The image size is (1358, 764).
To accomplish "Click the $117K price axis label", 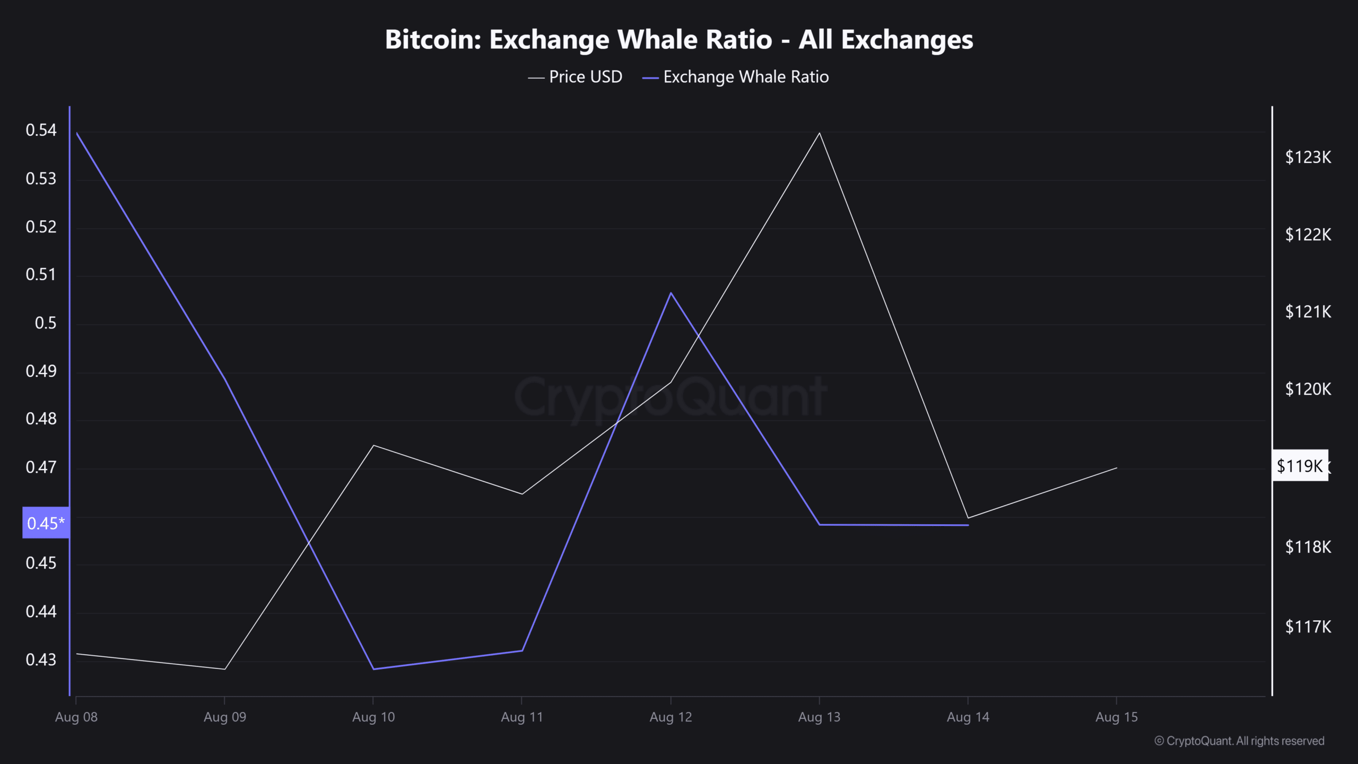I will point(1308,627).
